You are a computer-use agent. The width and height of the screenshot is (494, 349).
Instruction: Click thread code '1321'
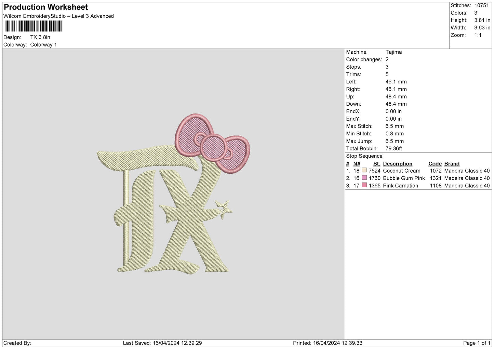(436, 178)
